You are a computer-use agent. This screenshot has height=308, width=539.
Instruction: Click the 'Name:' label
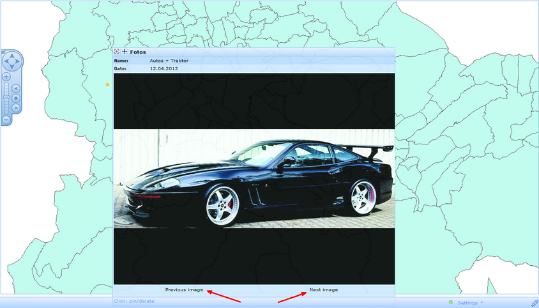coord(121,61)
